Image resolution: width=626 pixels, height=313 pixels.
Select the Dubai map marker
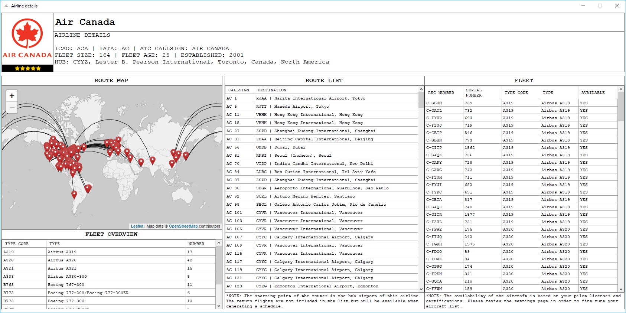pyautogui.click(x=141, y=162)
